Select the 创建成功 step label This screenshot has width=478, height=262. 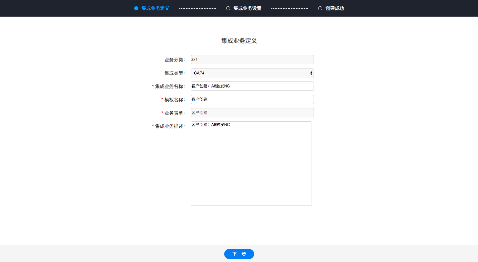tap(335, 8)
